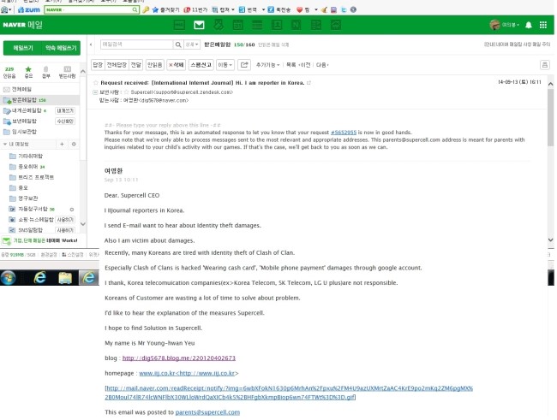The image size is (557, 420).
Task: Delete this email with X button
Action: [x=177, y=64]
